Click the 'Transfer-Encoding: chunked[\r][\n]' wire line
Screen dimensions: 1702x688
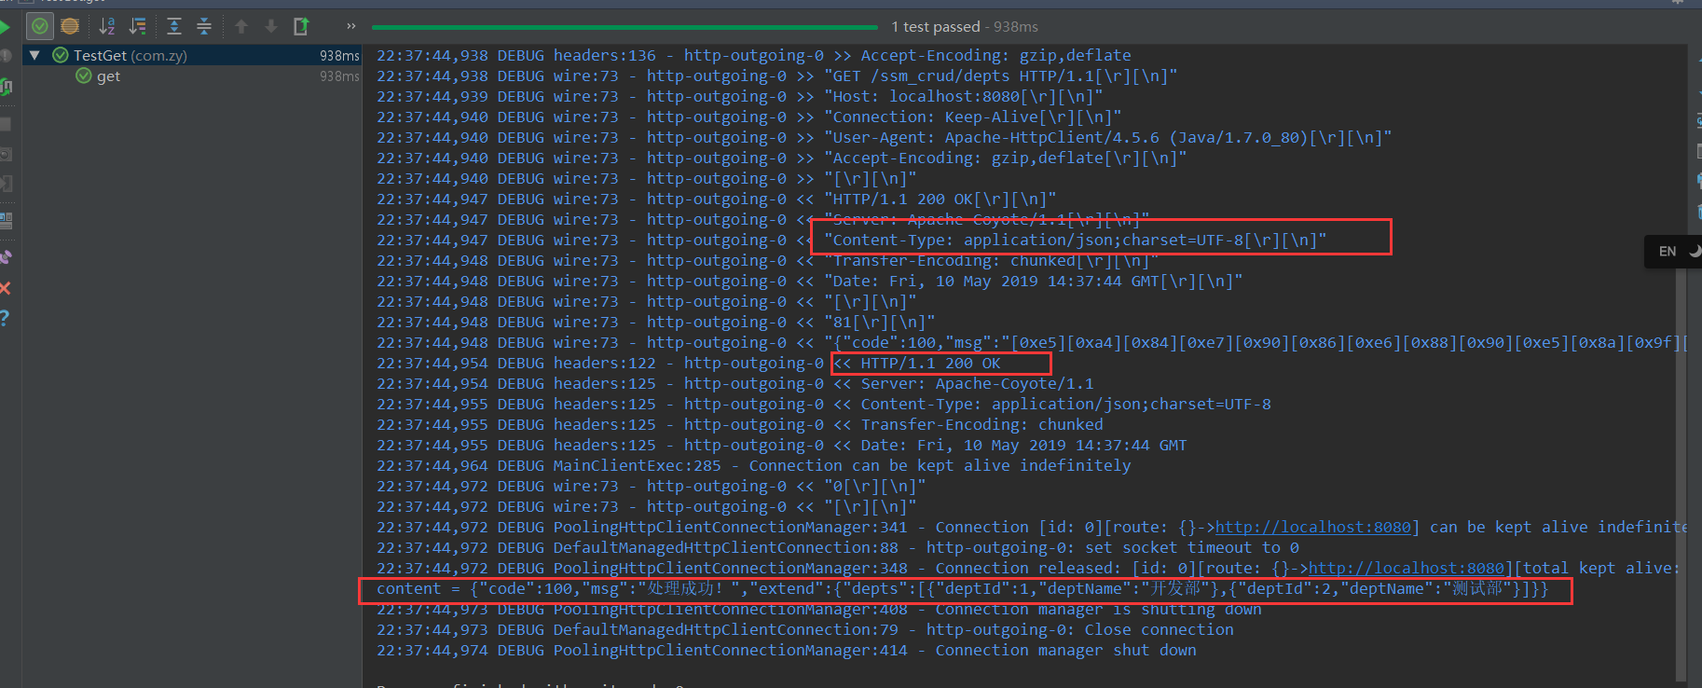(x=768, y=260)
